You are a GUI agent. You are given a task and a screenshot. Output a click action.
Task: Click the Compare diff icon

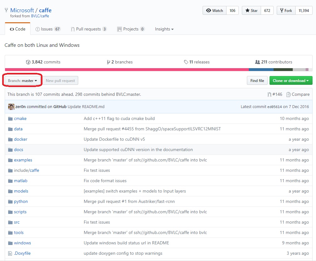tap(288, 95)
